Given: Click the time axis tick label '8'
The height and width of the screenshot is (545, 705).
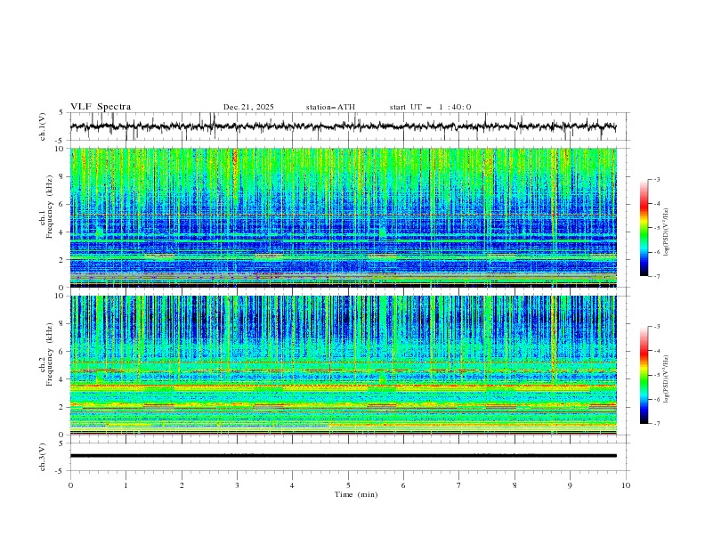Looking at the screenshot, I should 515,485.
